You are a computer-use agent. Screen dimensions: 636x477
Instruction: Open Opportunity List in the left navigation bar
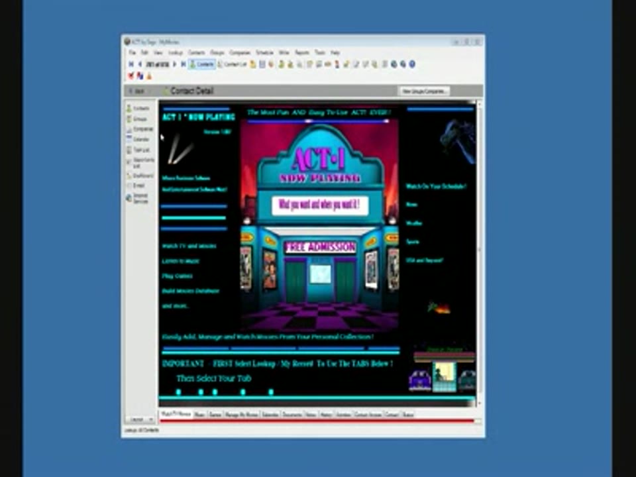tap(140, 163)
